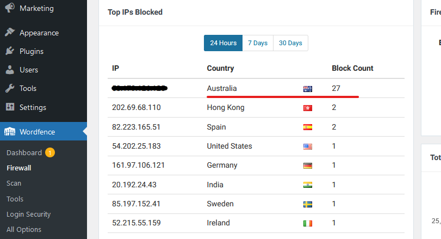The image size is (441, 239).
Task: Click the Australia flag icon
Action: 308,89
